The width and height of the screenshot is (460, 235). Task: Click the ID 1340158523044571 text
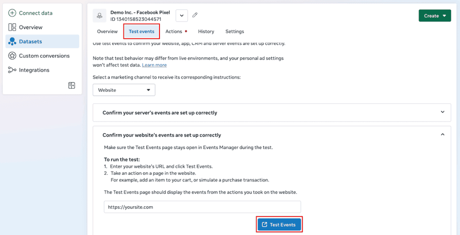point(136,19)
